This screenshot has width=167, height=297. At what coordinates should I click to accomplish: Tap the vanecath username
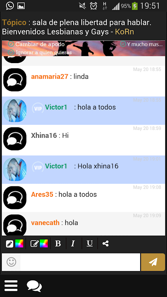45,222
